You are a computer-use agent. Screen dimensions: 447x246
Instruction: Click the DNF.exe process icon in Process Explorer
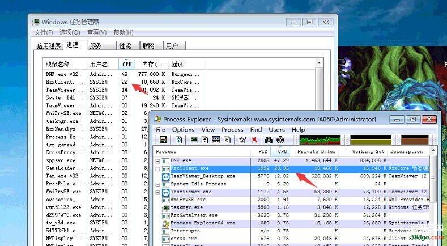[165, 161]
